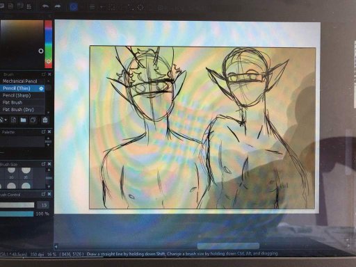The image size is (356, 267).
Task: Delete the selected brush with the trash icon
Action: pos(45,120)
